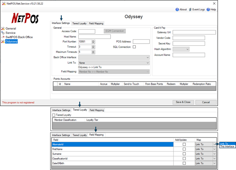Screen dimensions: 236x170
Task: Switch to Interface Settings tab in top panel
Action: coord(61,23)
